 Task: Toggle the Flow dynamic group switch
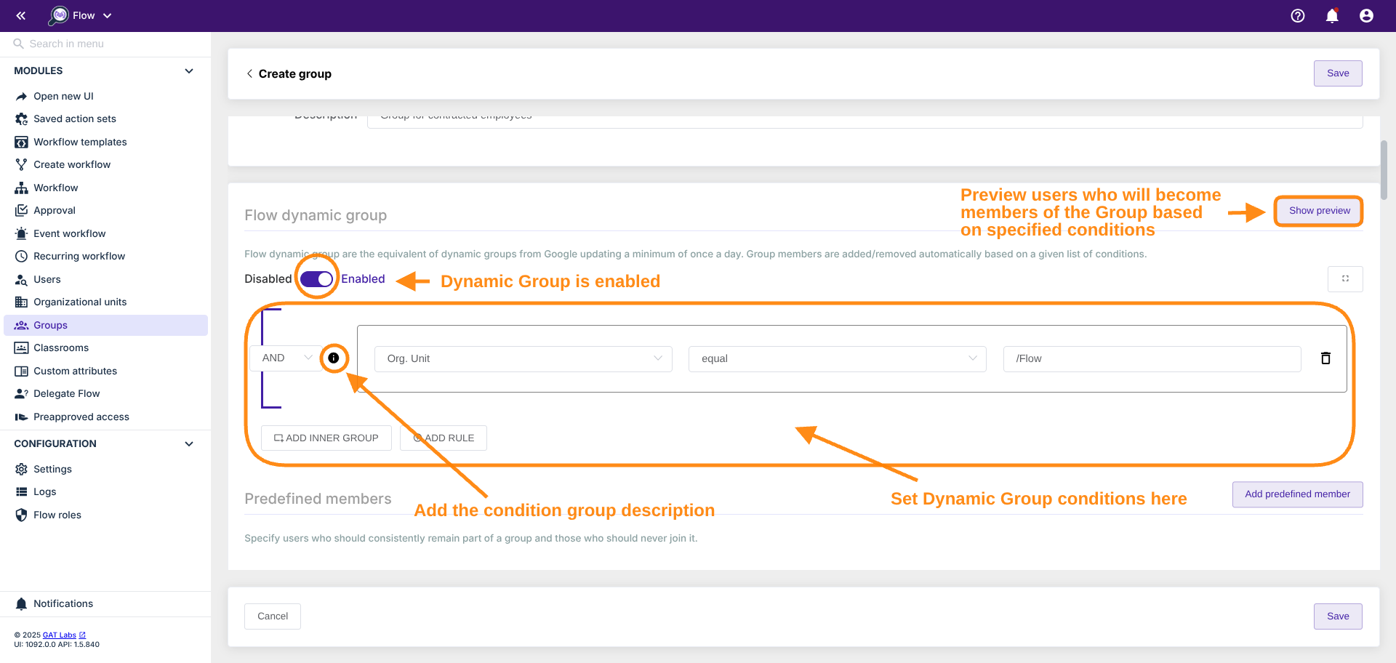[316, 279]
